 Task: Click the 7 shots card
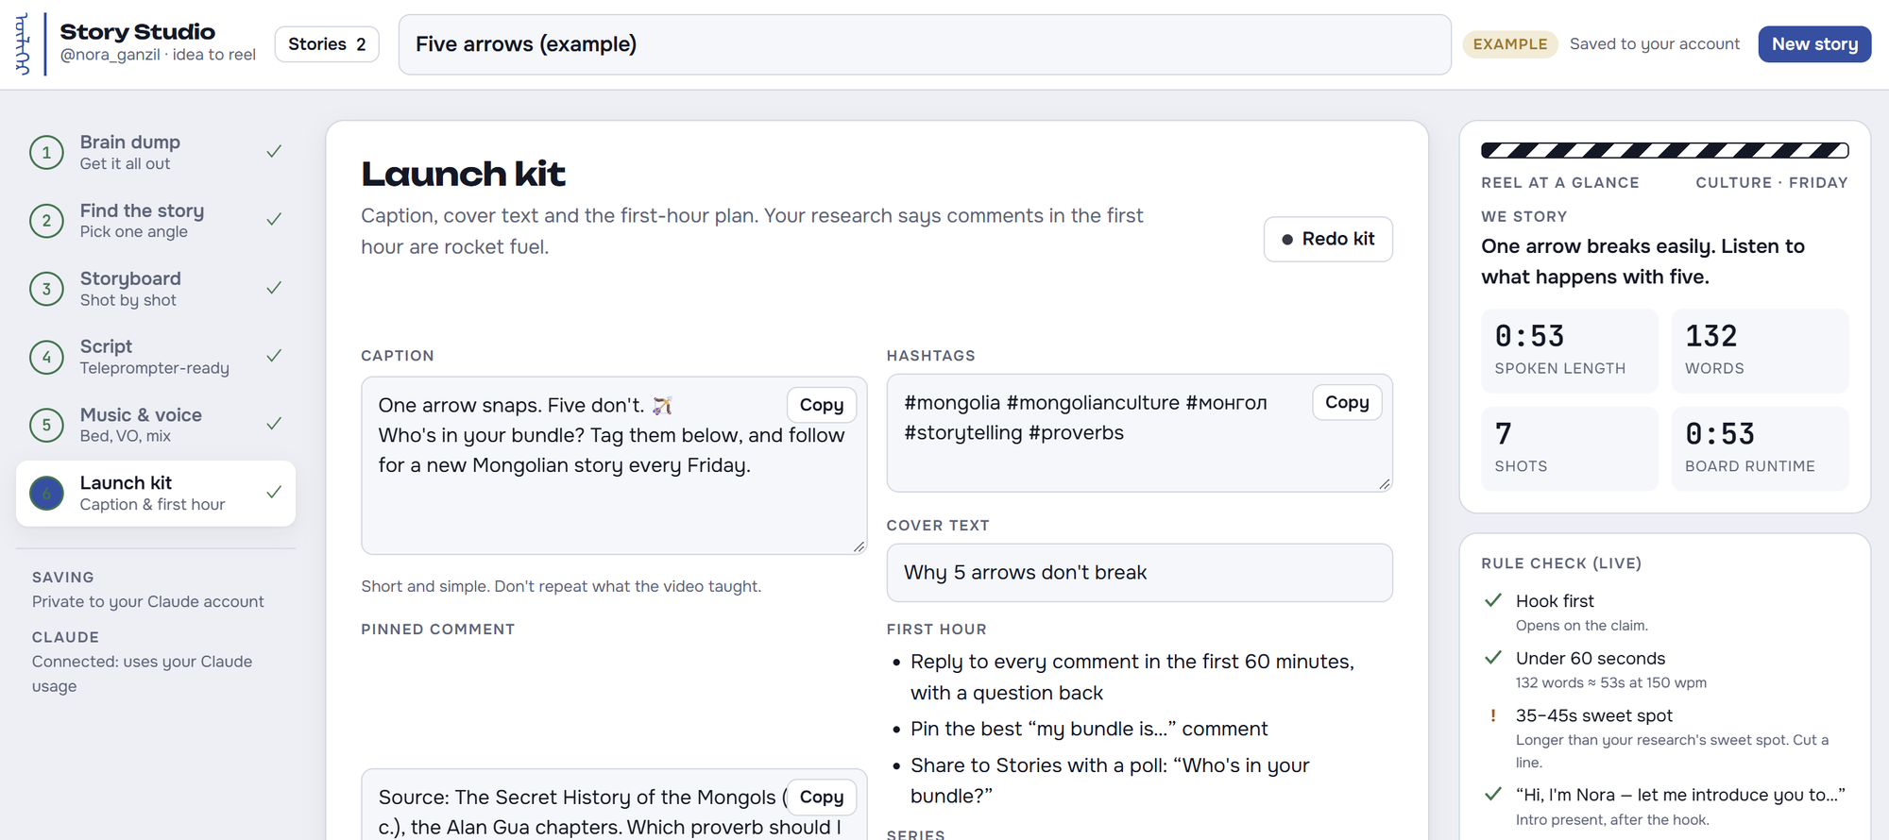(x=1570, y=448)
